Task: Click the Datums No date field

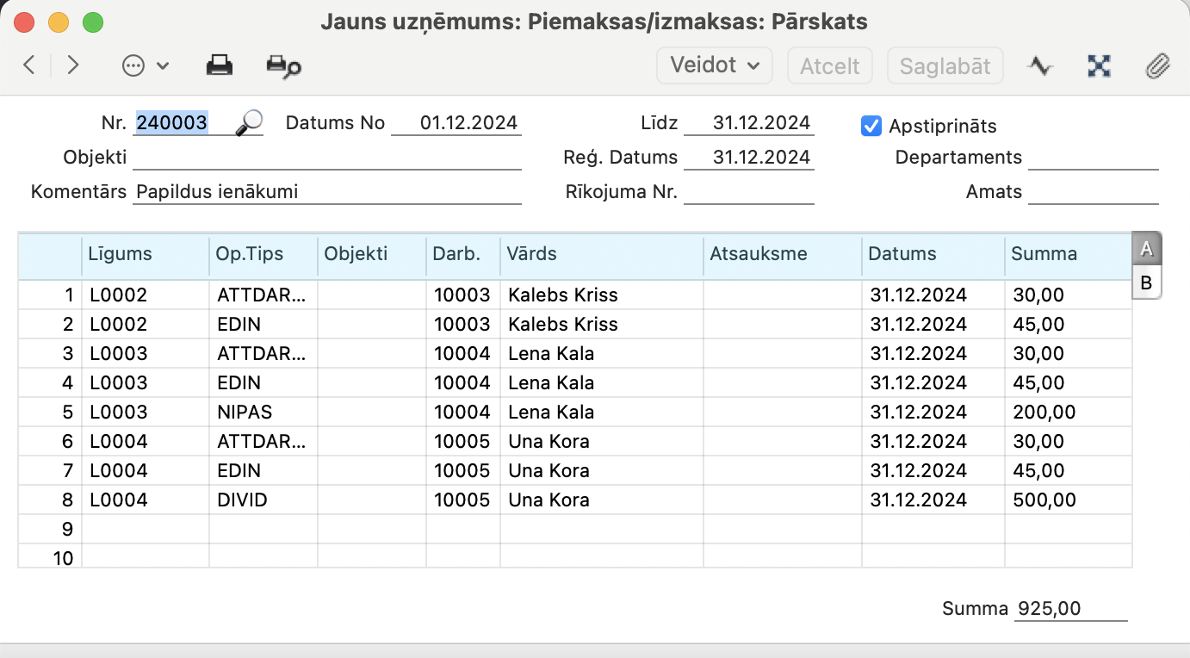Action: tap(456, 123)
